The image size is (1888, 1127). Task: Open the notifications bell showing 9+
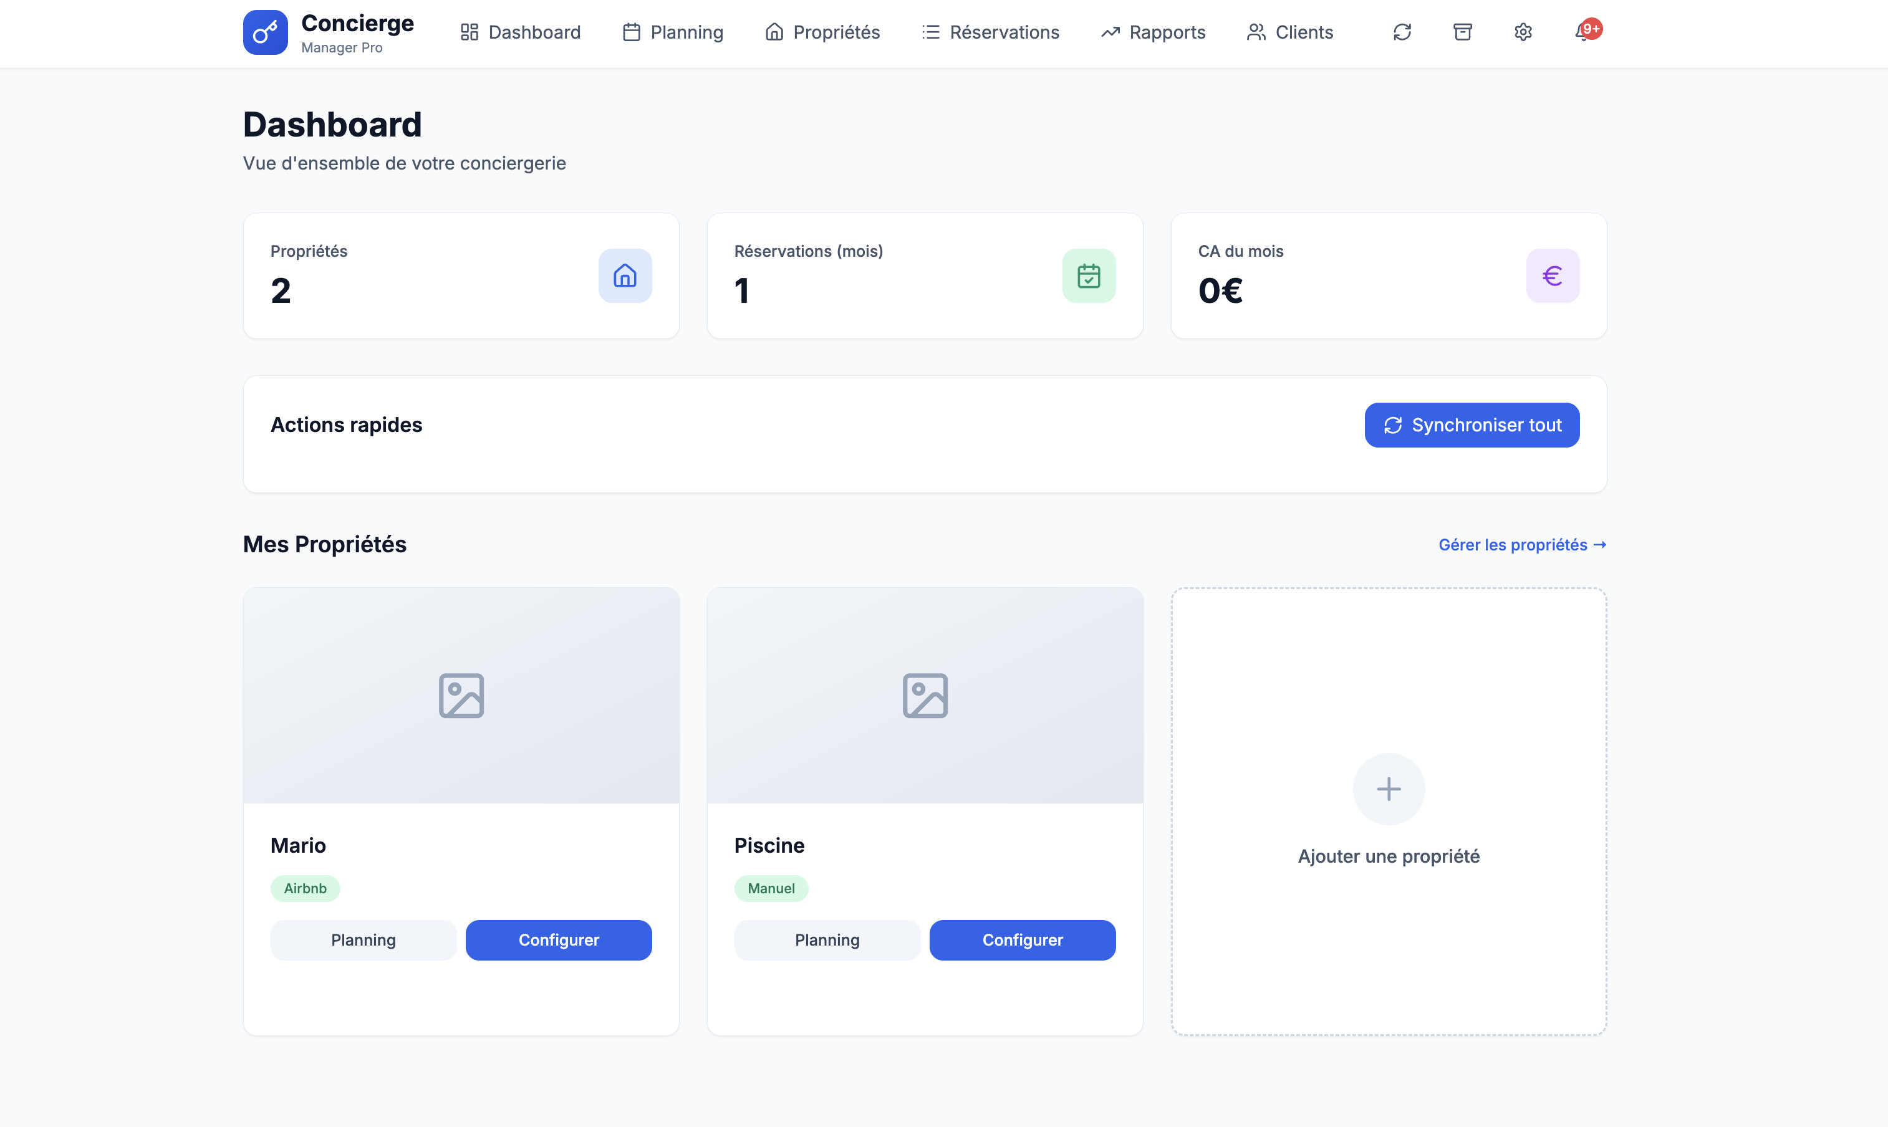click(1585, 32)
